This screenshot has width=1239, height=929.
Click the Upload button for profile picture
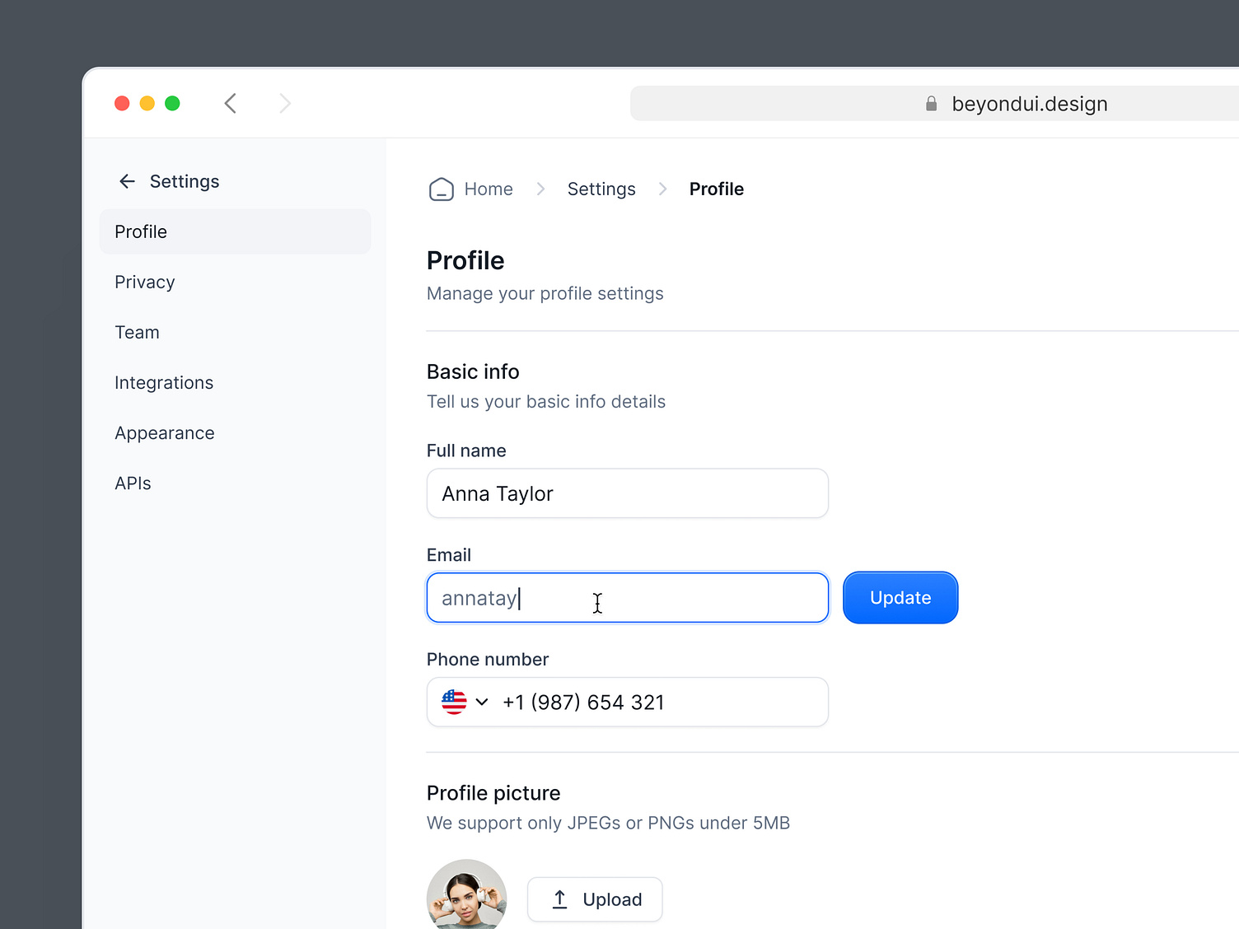(x=595, y=899)
